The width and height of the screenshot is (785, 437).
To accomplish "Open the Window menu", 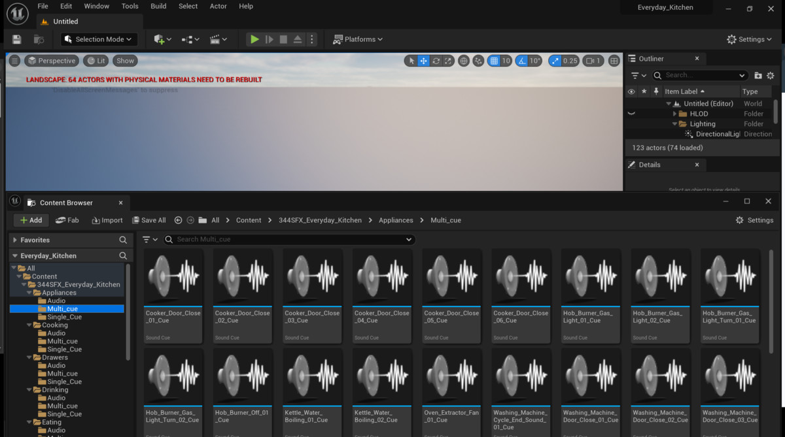I will click(97, 6).
